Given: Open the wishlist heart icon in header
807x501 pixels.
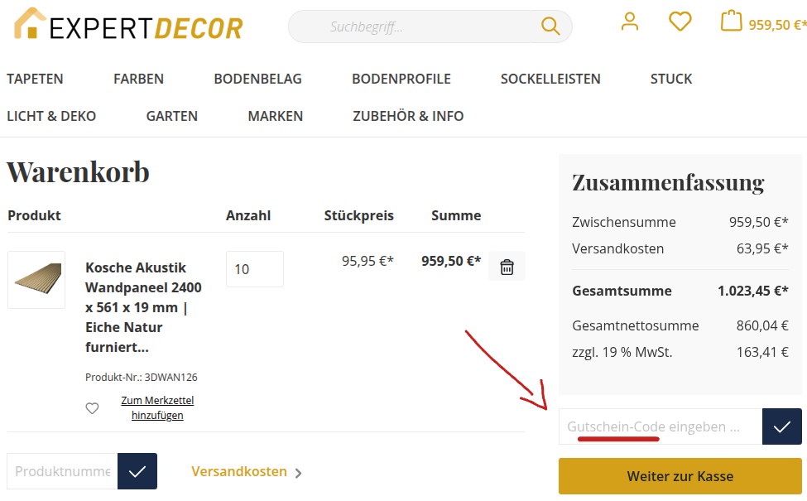Looking at the screenshot, I should [x=680, y=22].
